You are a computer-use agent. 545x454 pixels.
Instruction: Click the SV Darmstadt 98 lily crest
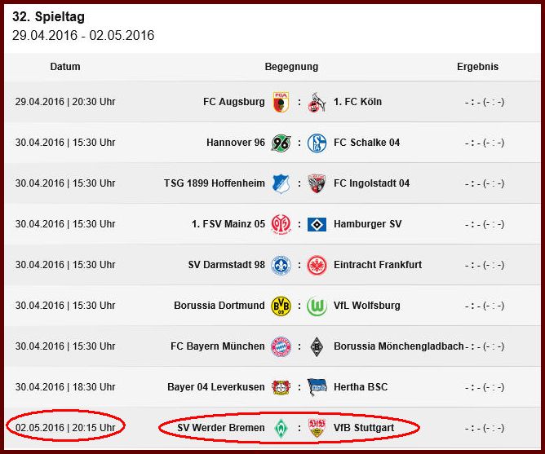click(281, 265)
